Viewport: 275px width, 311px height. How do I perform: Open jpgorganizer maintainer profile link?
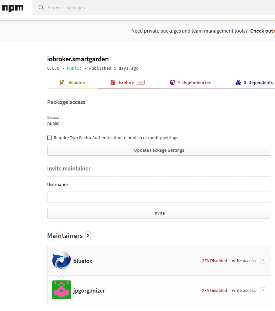tap(89, 291)
